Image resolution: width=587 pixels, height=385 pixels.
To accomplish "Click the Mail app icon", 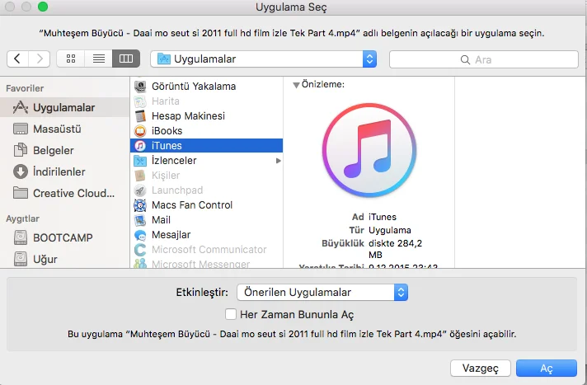I will point(140,220).
